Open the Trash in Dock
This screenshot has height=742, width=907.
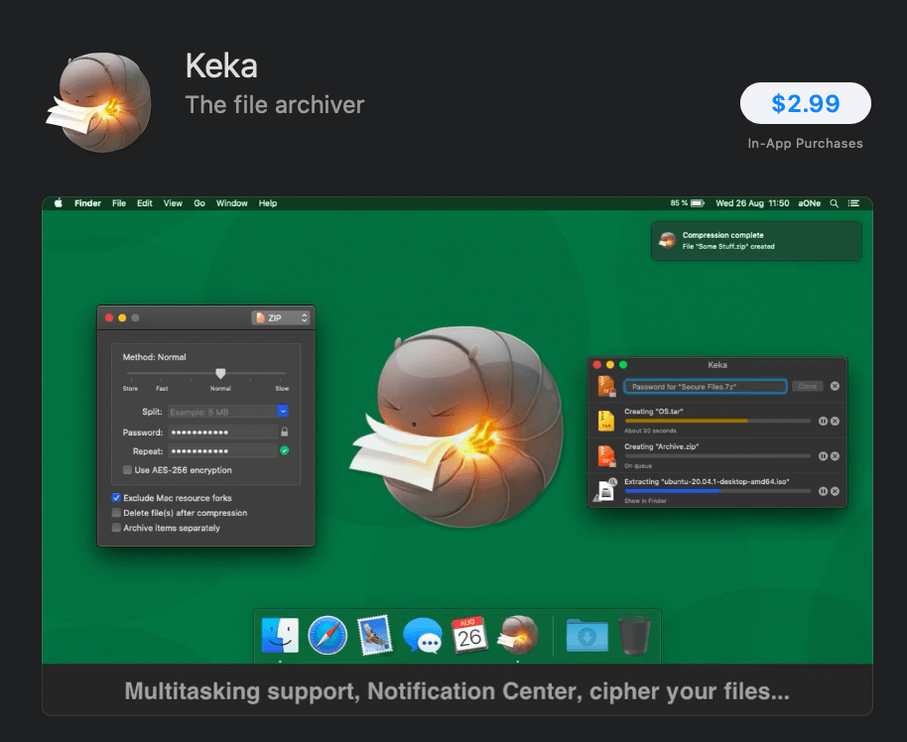click(x=634, y=635)
